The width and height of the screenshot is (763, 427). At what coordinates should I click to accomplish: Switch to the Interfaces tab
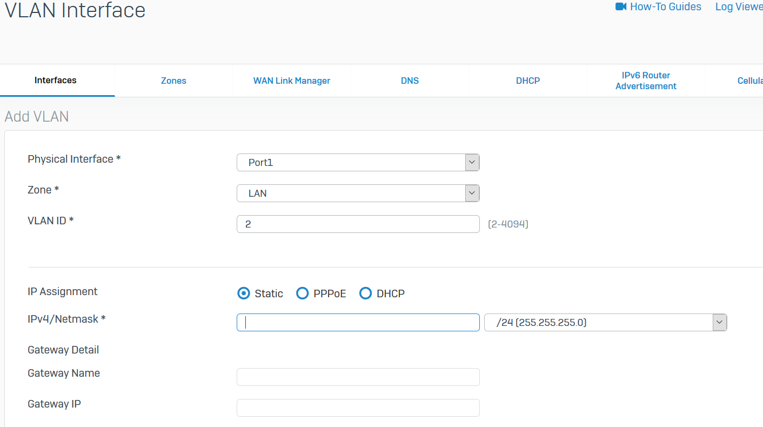tap(56, 80)
